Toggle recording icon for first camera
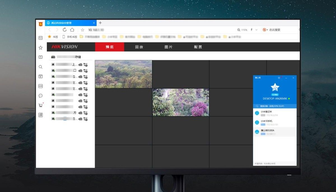 [x=80, y=65]
